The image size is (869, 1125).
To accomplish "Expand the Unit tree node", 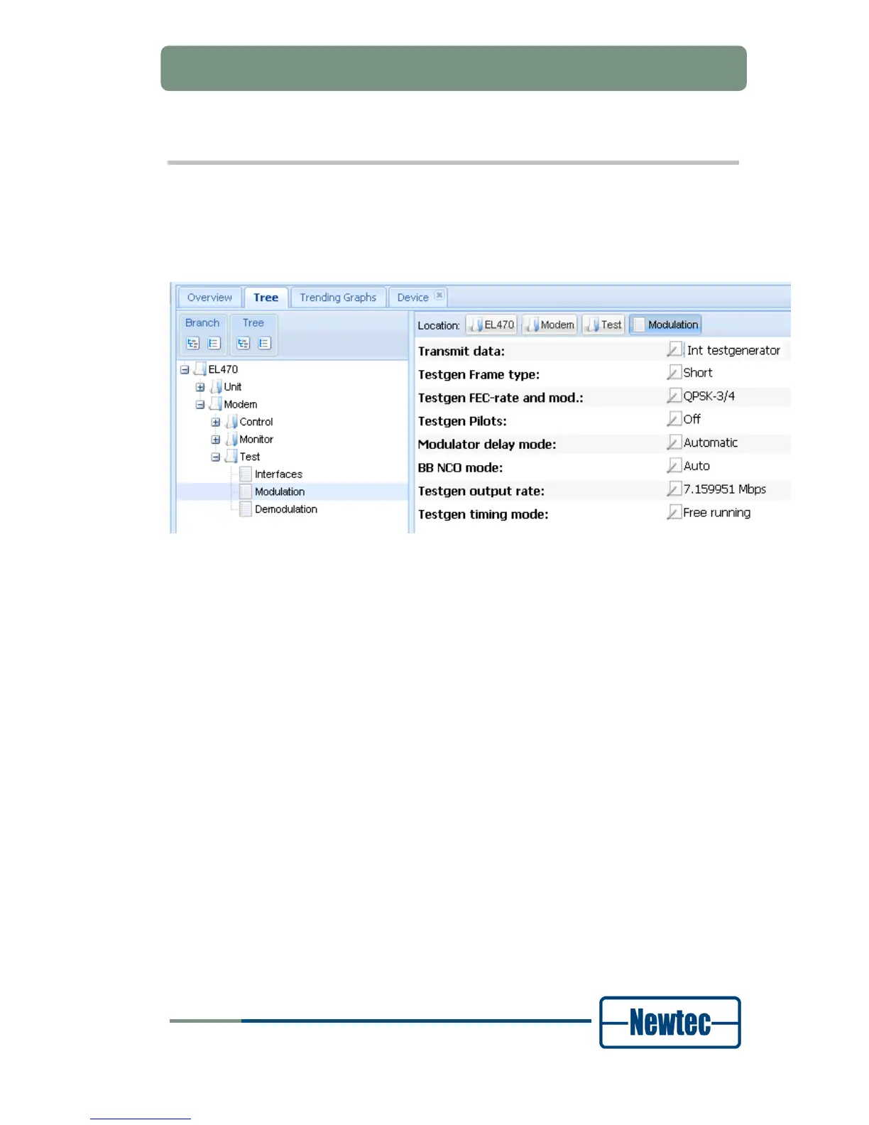I will (x=200, y=387).
